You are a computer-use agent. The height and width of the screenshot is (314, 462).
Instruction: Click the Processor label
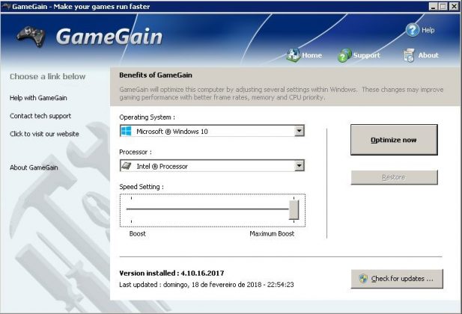coord(136,152)
